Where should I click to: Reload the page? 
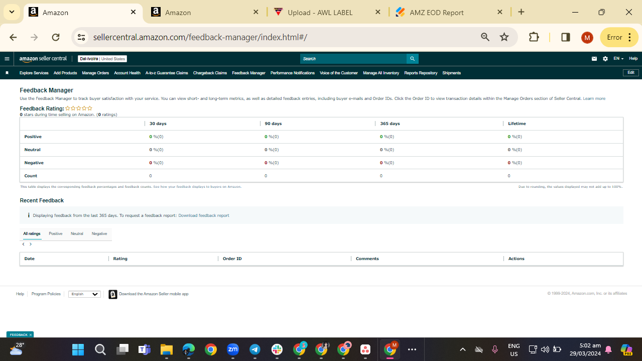pyautogui.click(x=56, y=37)
